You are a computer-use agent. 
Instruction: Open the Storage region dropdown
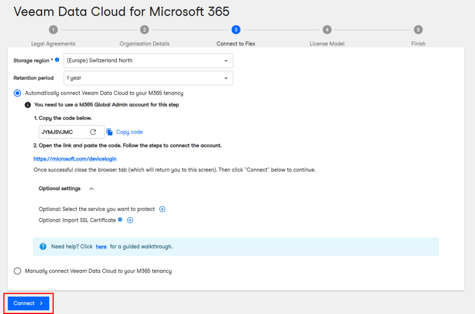tap(148, 61)
